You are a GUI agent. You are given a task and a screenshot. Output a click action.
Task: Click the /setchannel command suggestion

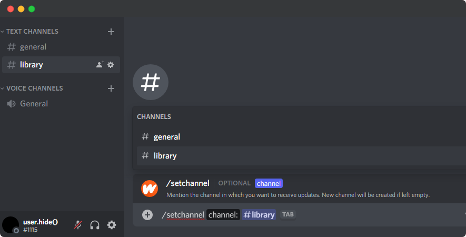point(187,183)
